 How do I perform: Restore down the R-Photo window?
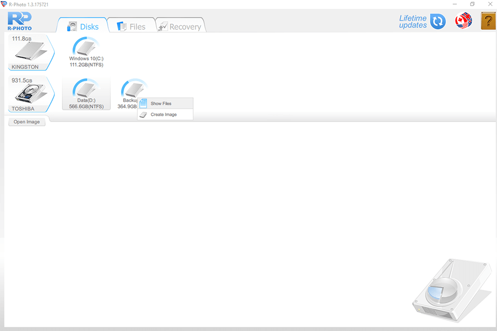pyautogui.click(x=472, y=4)
